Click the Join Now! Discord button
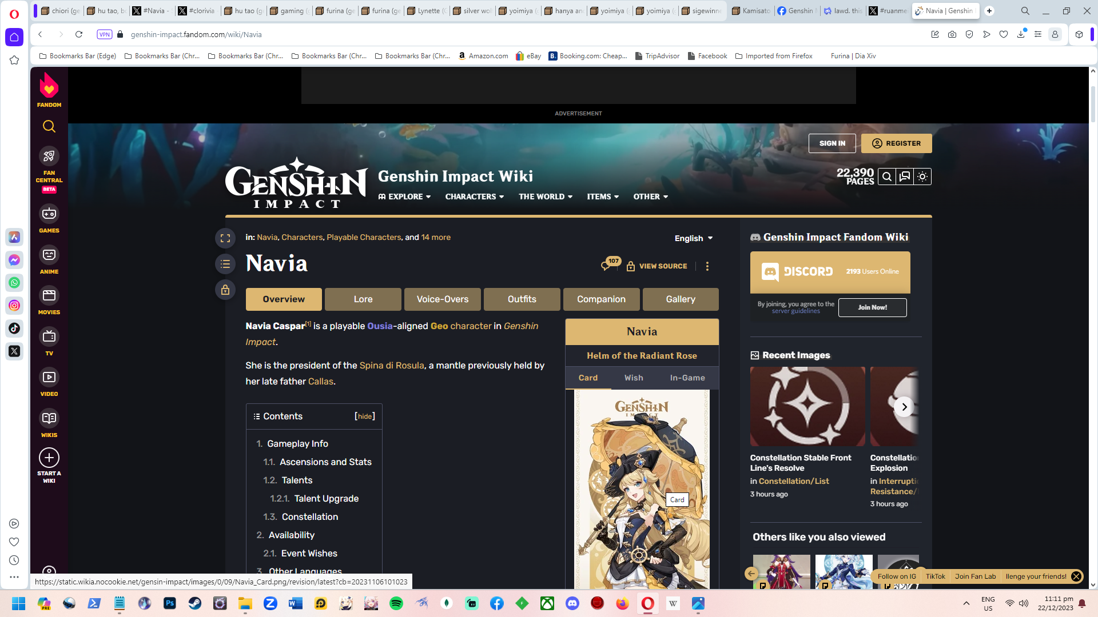Image resolution: width=1098 pixels, height=617 pixels. (872, 307)
